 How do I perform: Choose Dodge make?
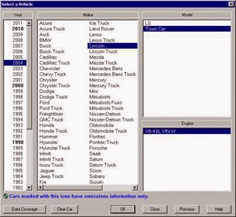[47, 91]
